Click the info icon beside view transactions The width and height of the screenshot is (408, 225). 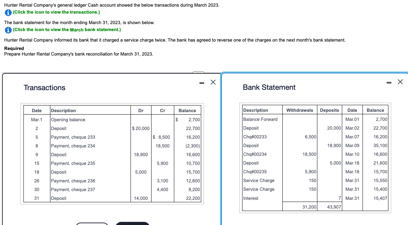pos(8,13)
